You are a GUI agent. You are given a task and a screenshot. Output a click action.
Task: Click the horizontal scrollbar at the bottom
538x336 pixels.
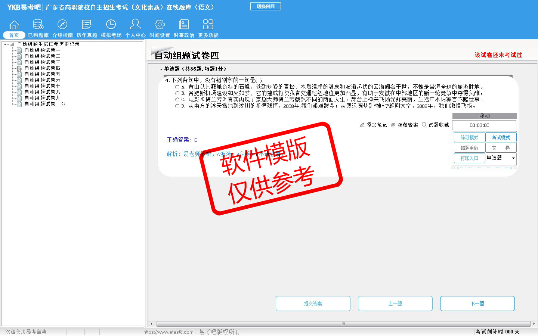pyautogui.click(x=343, y=324)
